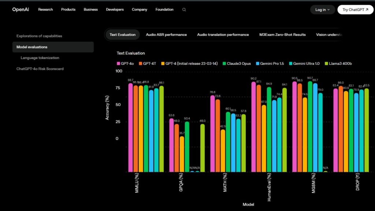Toggle the GPT-4T orange legend entry
This screenshot has width=375, height=211.
[147, 64]
